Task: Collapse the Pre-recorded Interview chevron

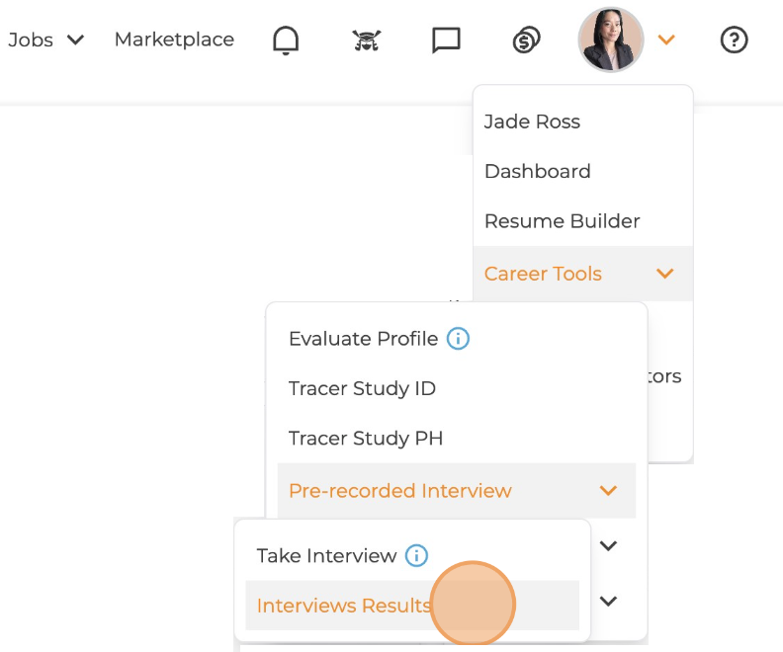Action: tap(608, 491)
